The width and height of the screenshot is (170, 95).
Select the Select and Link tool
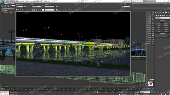pos(2,6)
